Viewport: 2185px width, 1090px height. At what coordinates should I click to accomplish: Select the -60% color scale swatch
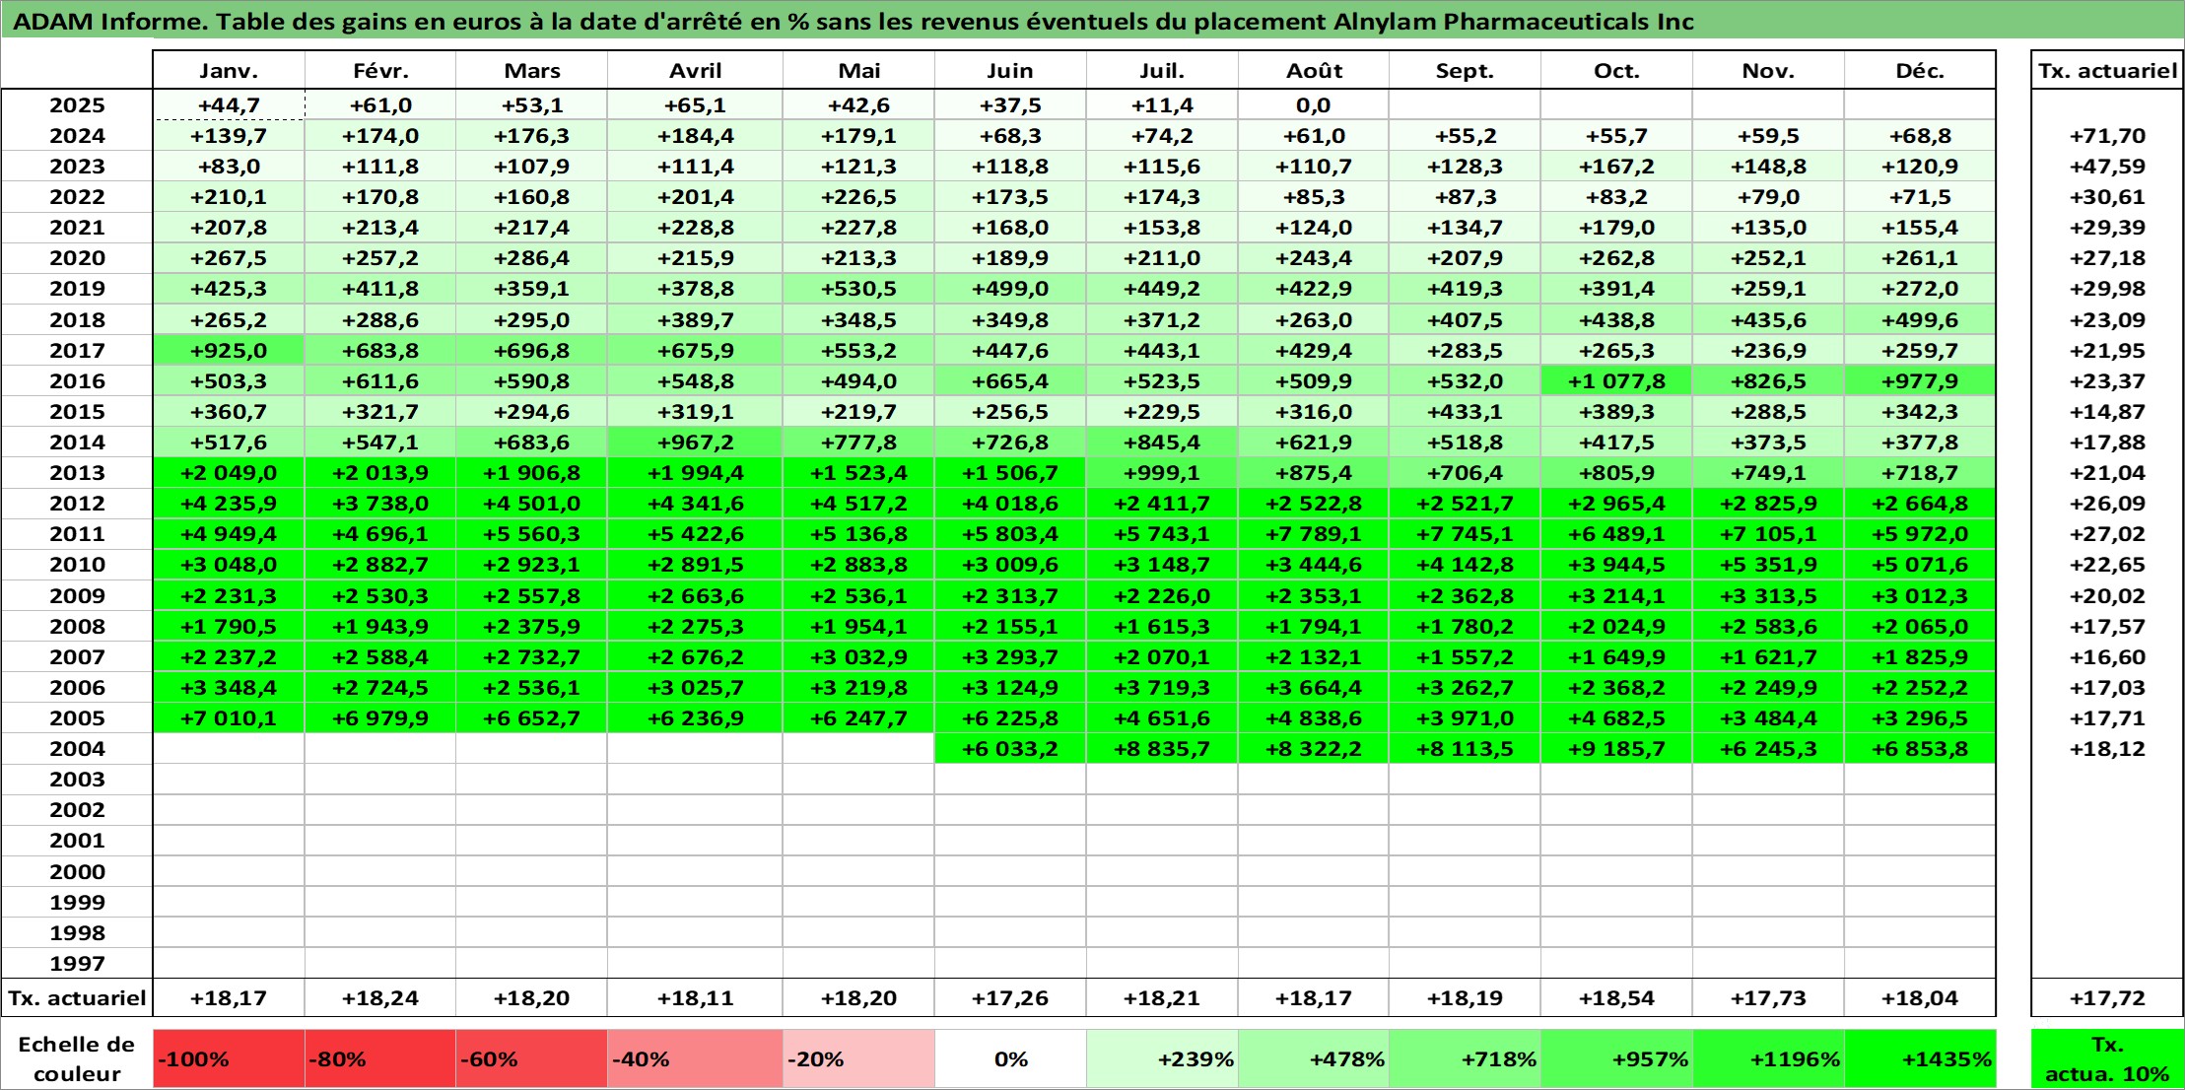531,1058
